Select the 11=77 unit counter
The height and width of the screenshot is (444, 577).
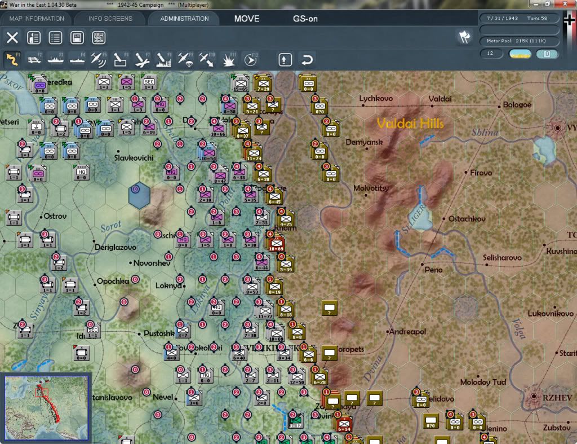pyautogui.click(x=265, y=312)
